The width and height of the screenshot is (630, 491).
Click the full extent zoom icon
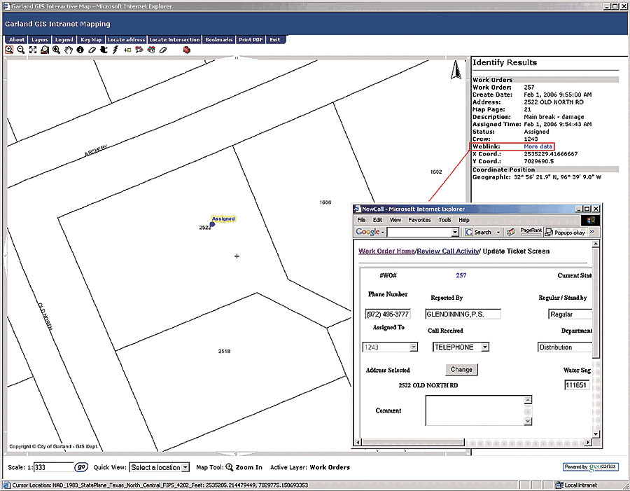pos(33,50)
